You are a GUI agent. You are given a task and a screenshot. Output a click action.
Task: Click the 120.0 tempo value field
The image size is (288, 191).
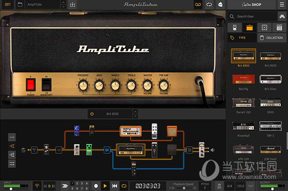coord(240,186)
